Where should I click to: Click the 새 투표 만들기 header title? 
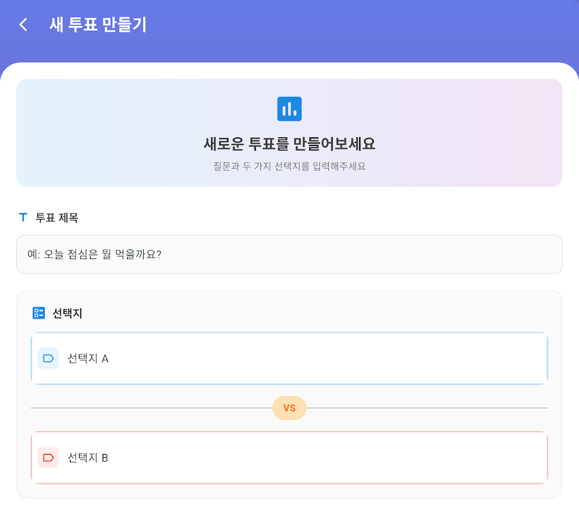click(98, 25)
